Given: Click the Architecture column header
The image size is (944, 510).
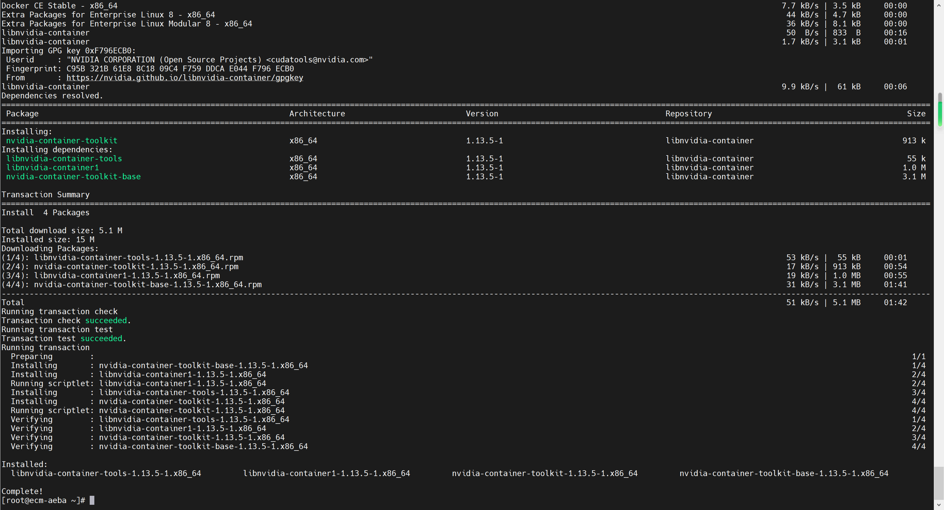Looking at the screenshot, I should [317, 113].
